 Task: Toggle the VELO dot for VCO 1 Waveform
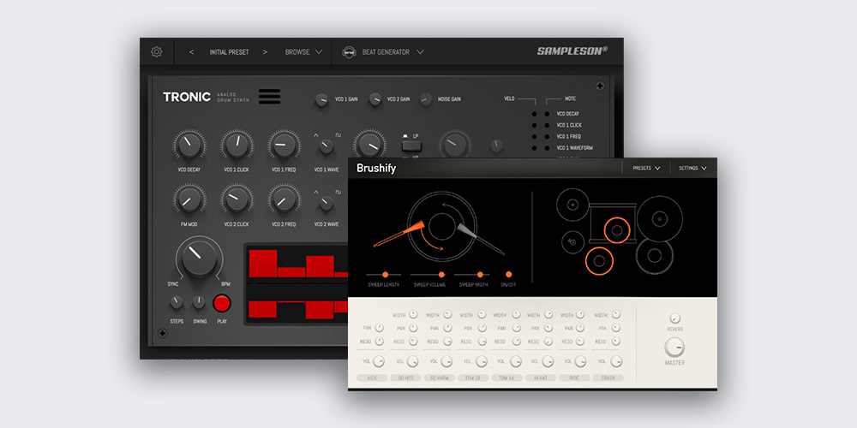click(534, 148)
